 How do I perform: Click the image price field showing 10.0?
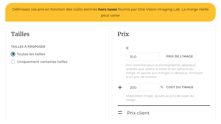pyautogui.click(x=143, y=57)
